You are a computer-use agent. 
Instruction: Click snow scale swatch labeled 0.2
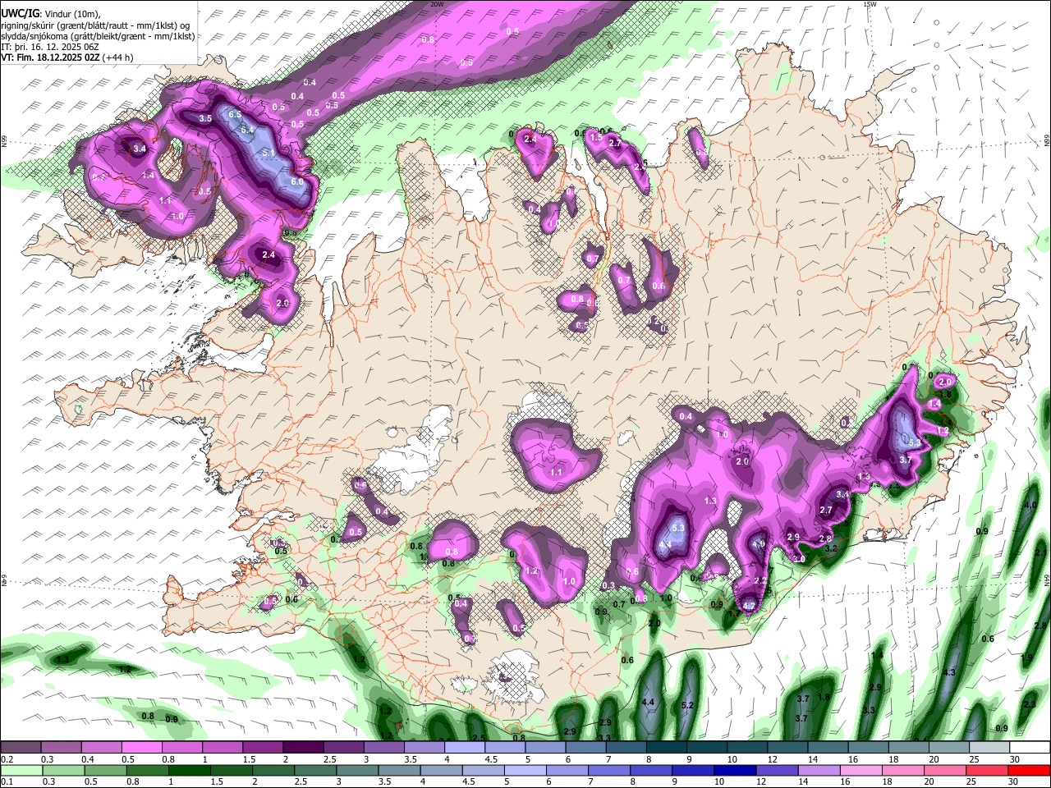(21, 748)
